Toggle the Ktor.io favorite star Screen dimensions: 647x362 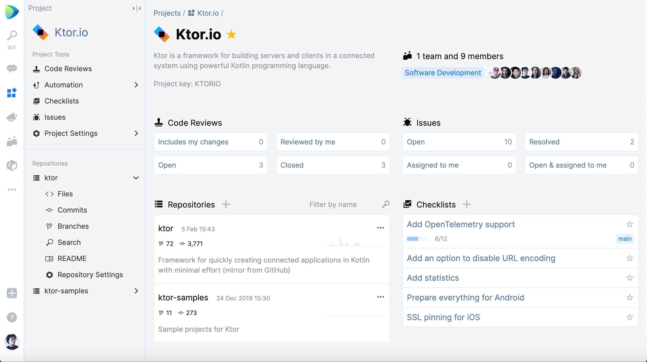point(232,35)
